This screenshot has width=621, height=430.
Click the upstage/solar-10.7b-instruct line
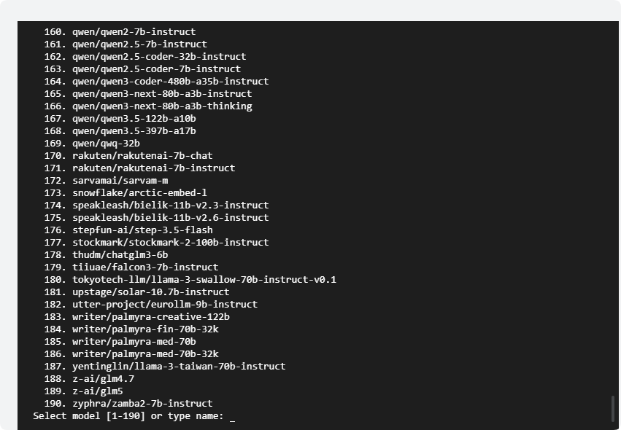150,292
